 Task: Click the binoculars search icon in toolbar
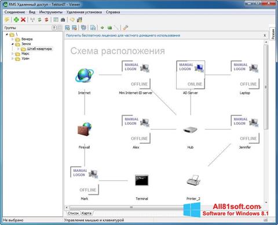pyautogui.click(x=63, y=20)
